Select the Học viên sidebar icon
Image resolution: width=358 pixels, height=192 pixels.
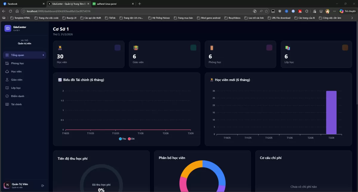click(x=7, y=71)
